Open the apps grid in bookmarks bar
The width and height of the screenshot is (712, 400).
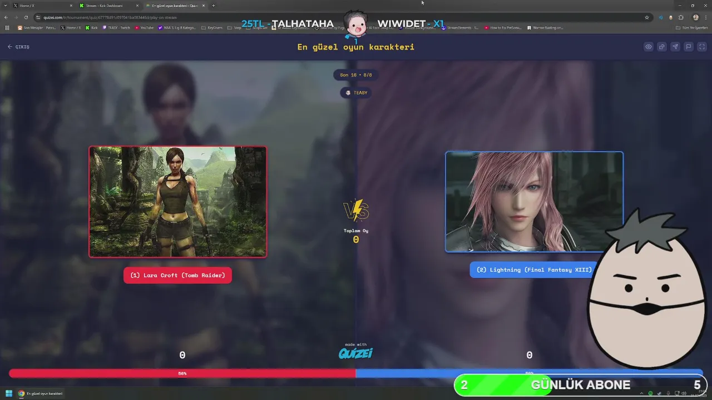7,27
